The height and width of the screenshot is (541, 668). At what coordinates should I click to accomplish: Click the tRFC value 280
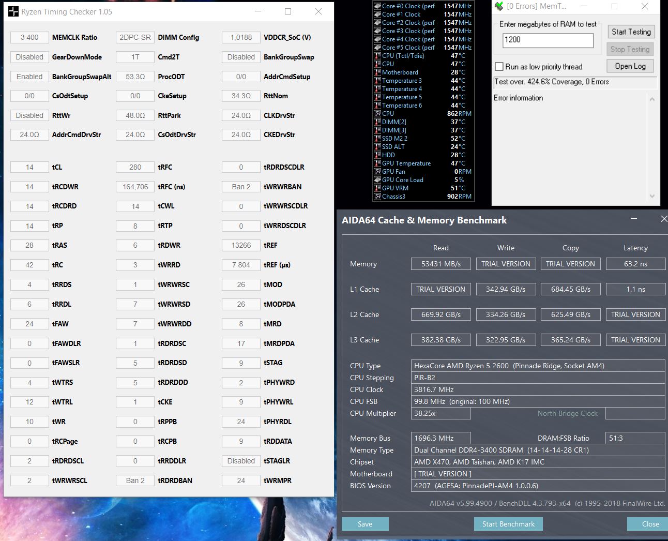click(x=135, y=167)
